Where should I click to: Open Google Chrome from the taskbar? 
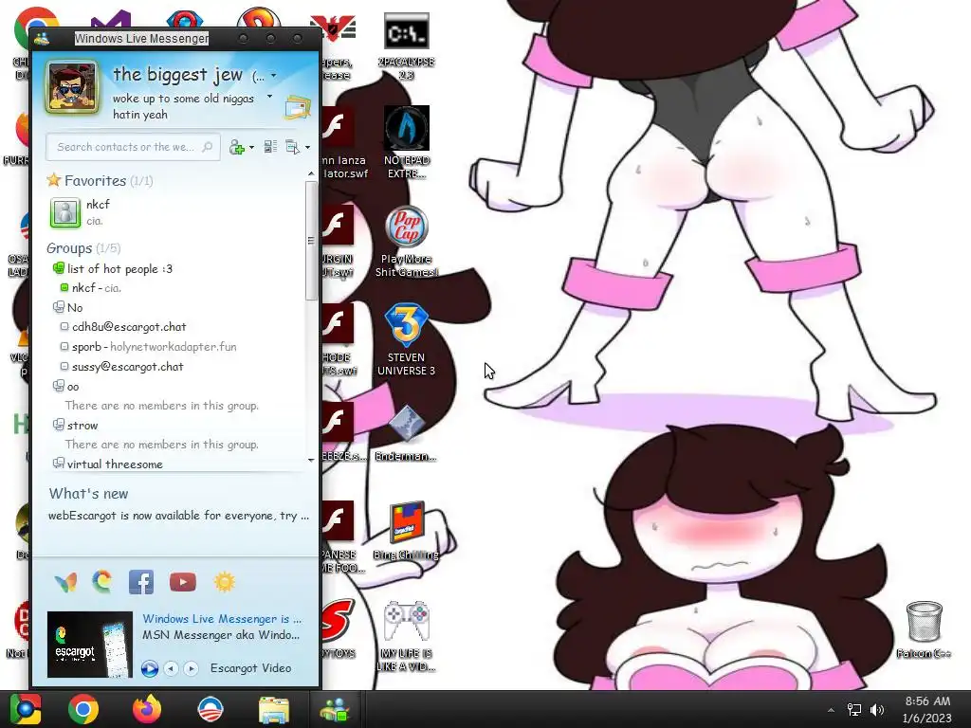83,709
